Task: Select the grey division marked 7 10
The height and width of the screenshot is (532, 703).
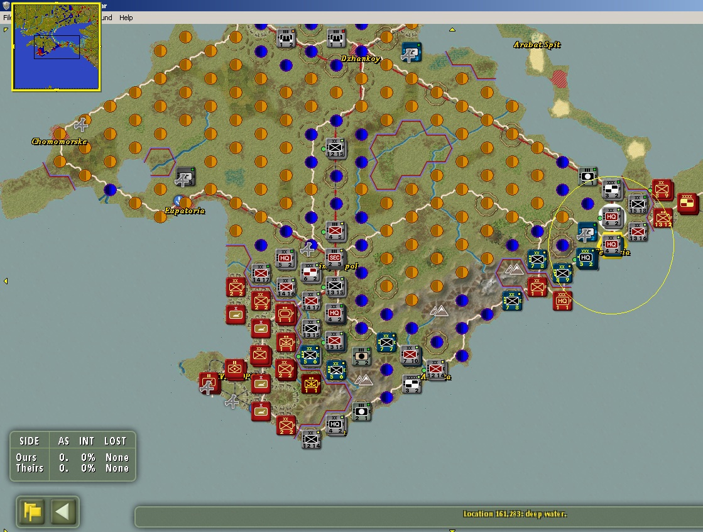Action: click(x=411, y=355)
